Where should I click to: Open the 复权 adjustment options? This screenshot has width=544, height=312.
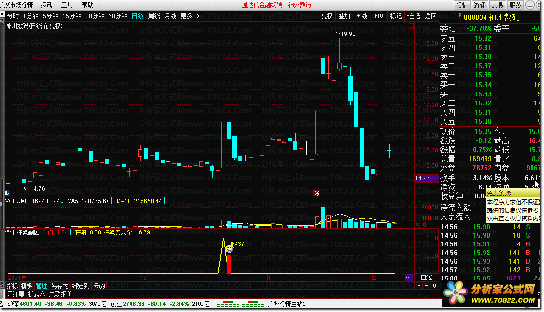[x=327, y=16]
